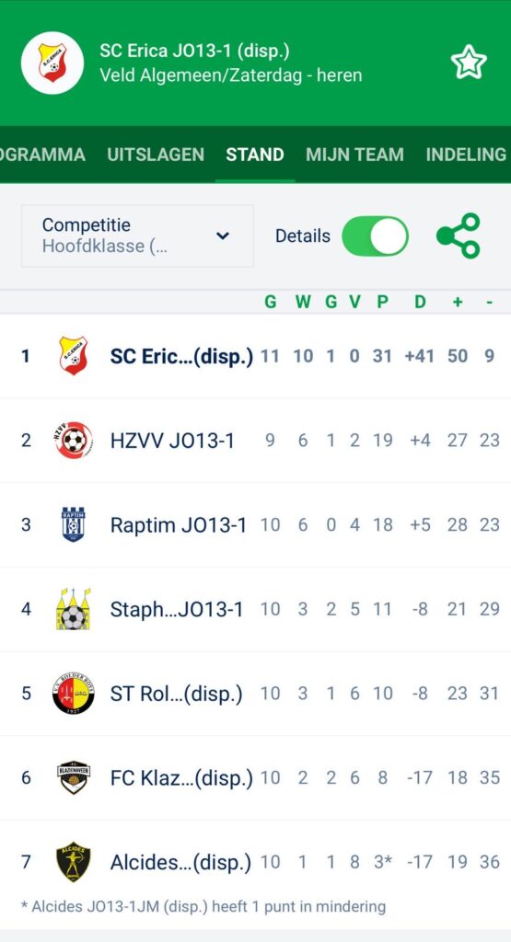Select the FC Klazienaveen club crest
511x942 pixels.
74,777
